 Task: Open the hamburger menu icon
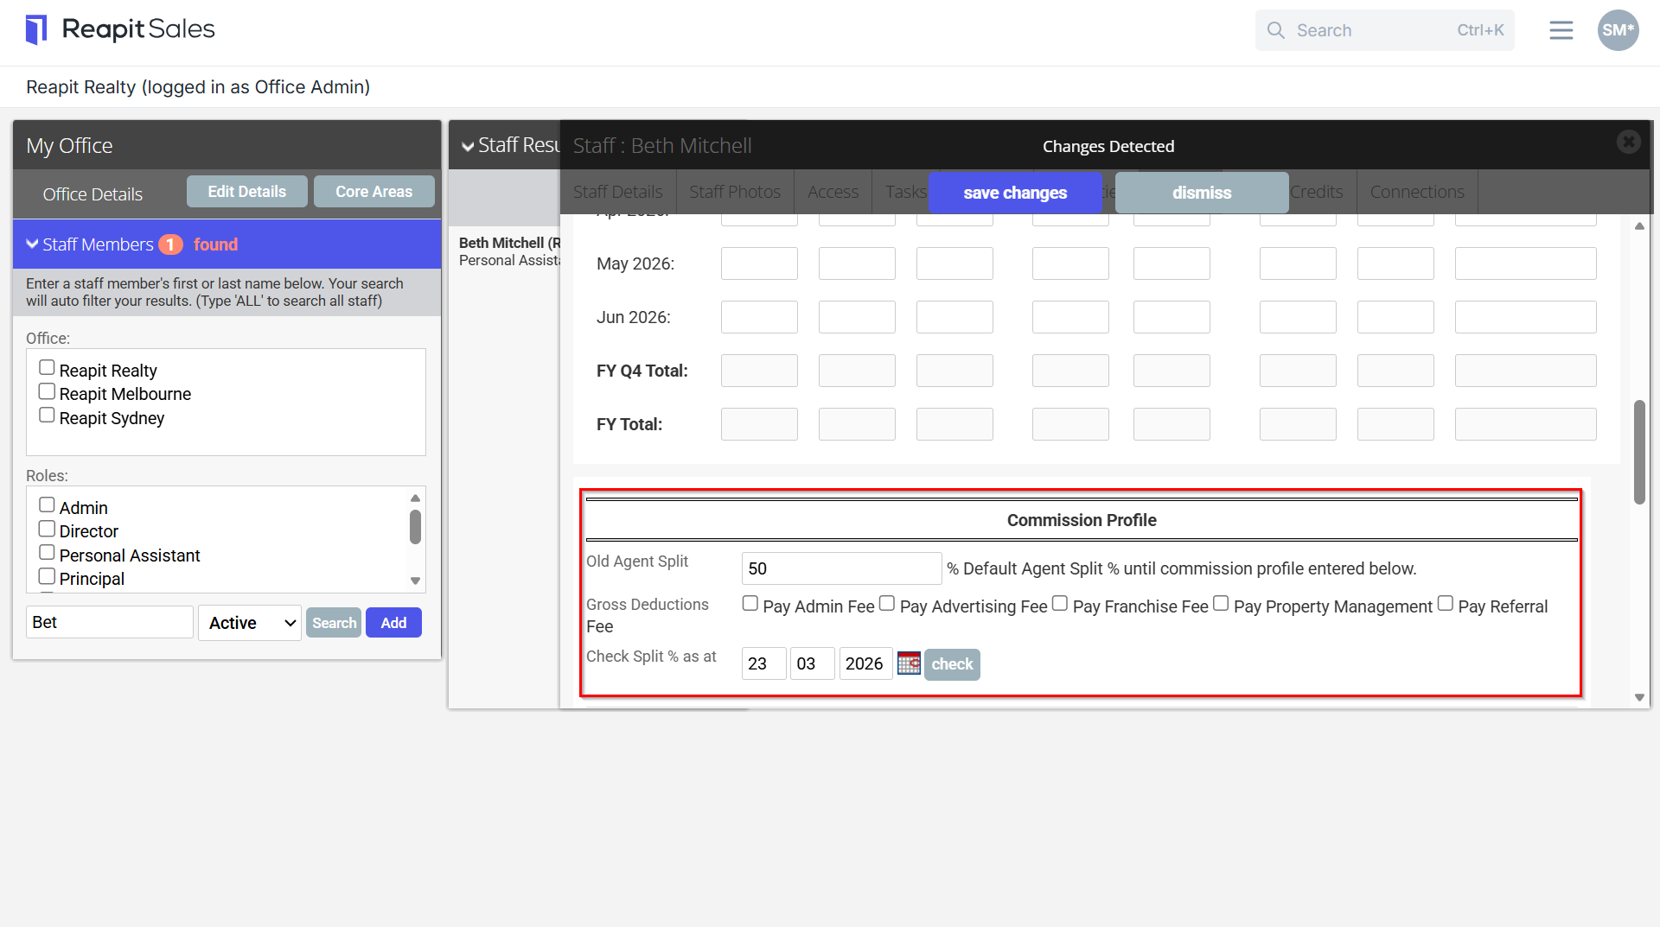point(1561,30)
